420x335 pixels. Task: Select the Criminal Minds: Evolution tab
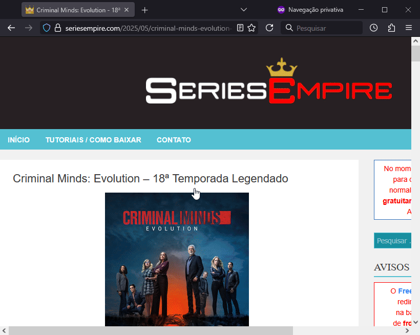(78, 10)
